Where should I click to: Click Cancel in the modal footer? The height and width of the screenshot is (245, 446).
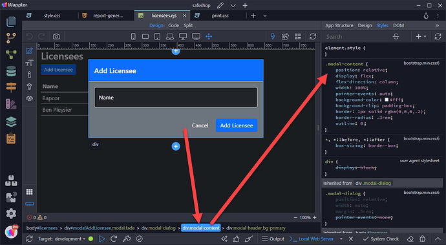click(200, 125)
